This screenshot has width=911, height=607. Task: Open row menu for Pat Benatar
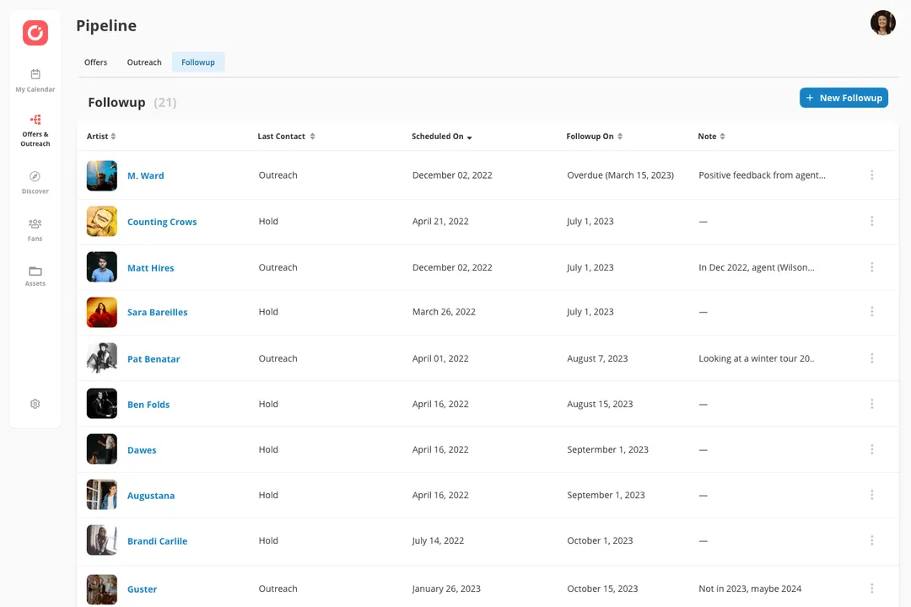[x=871, y=358]
